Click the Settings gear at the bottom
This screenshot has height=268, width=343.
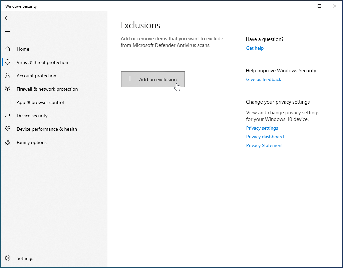coord(8,258)
